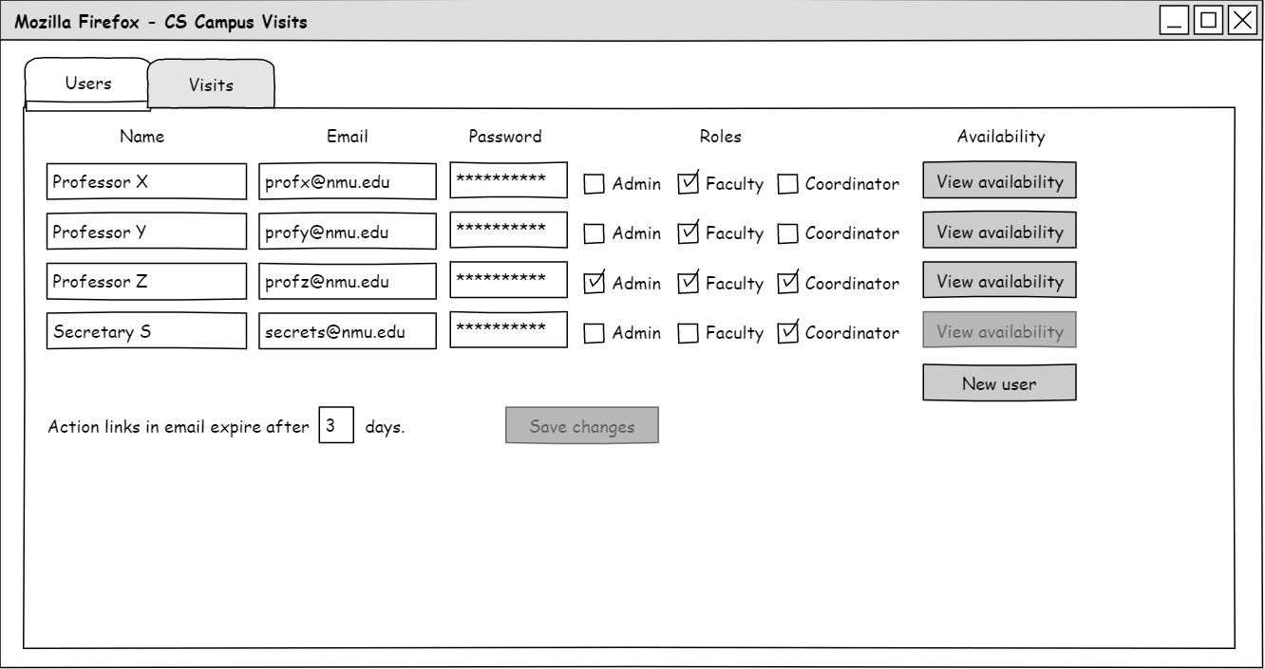Show availability for Professor Z

[x=999, y=281]
